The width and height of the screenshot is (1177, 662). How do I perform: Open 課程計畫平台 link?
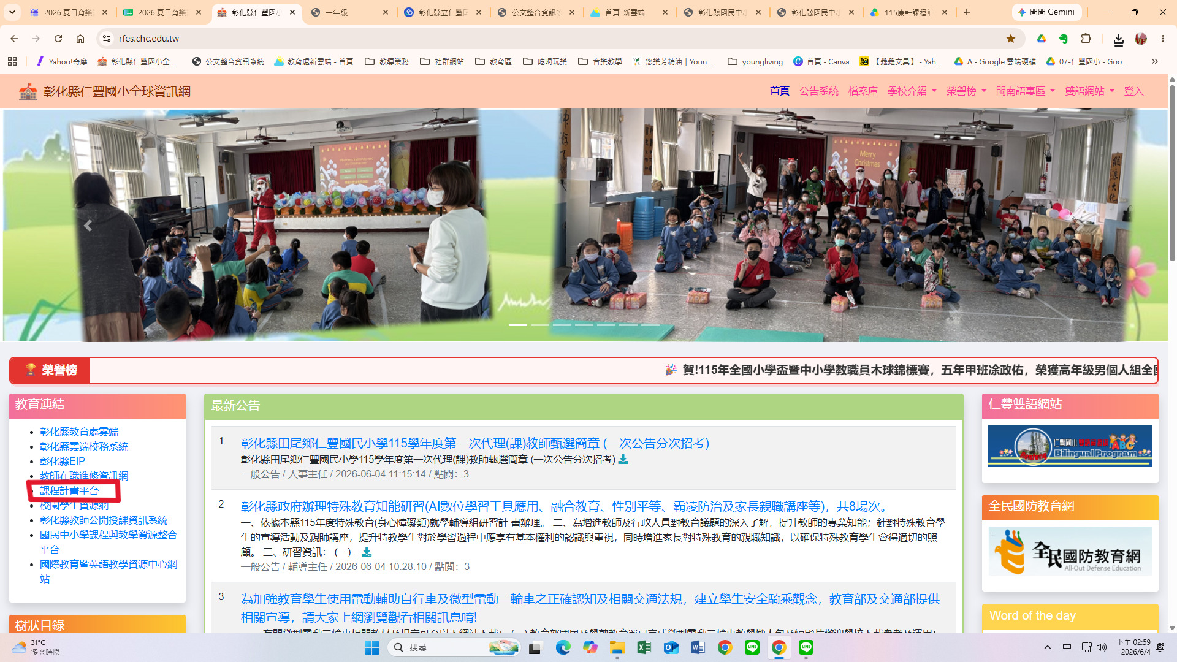69,491
